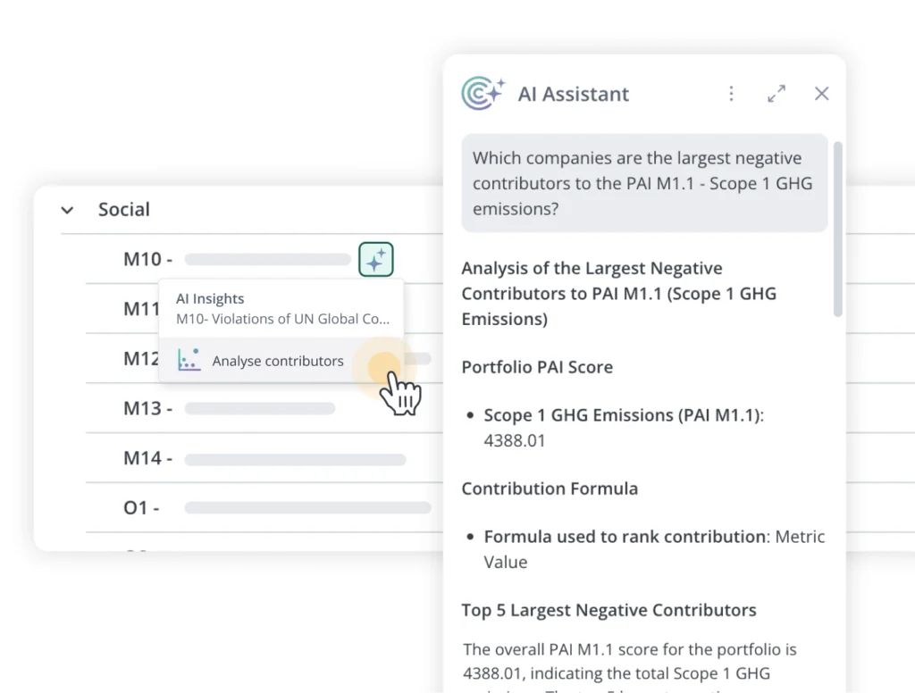The width and height of the screenshot is (915, 693).
Task: Choose Analyse contributors from AI Insights popup
Action: [277, 361]
